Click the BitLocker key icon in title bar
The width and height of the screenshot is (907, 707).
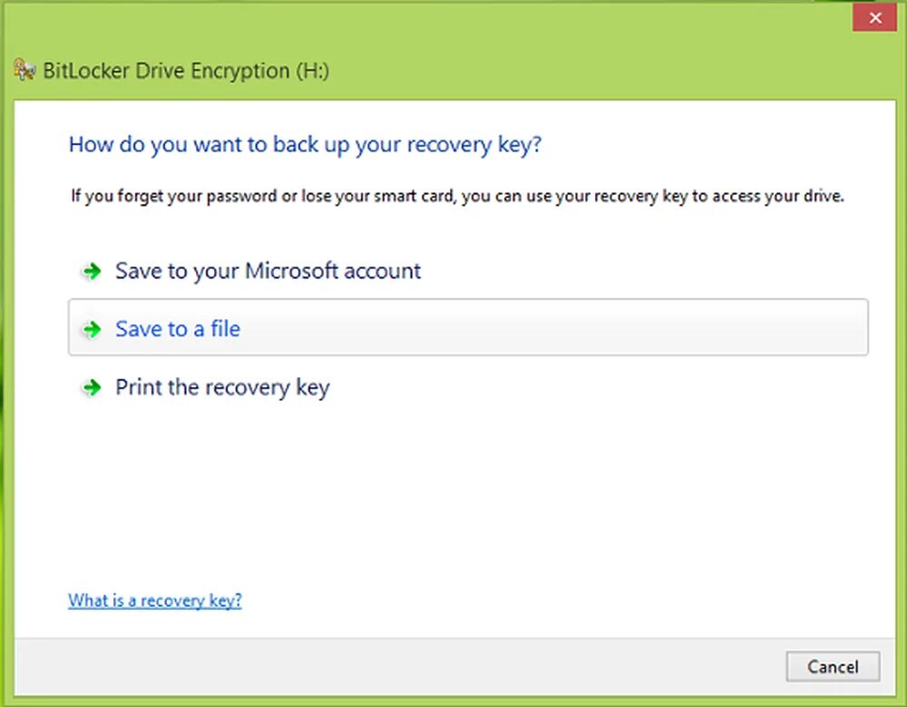(24, 71)
